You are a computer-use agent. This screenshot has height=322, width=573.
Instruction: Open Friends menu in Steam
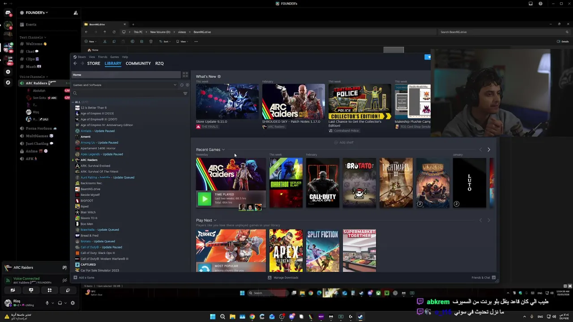coord(103,57)
